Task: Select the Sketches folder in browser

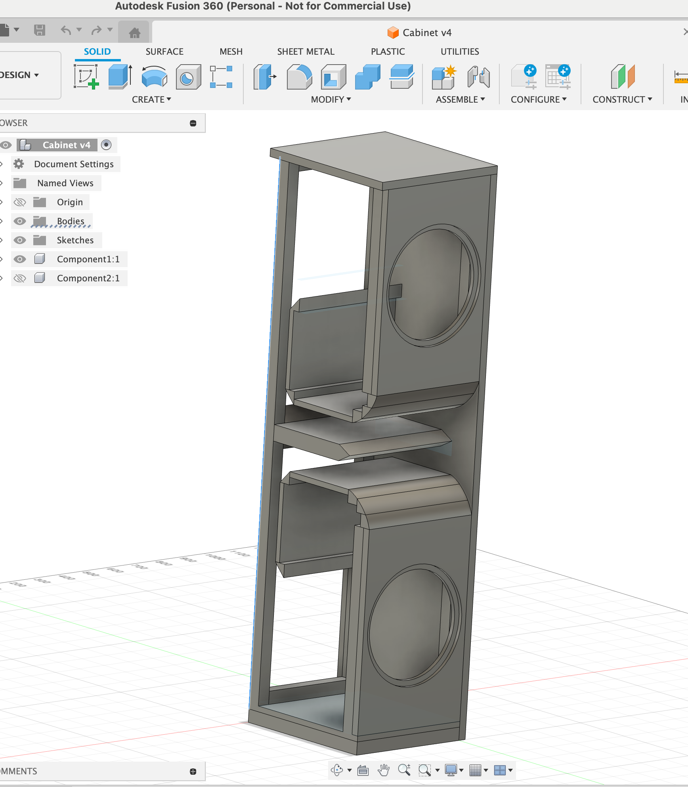Action: click(x=75, y=240)
